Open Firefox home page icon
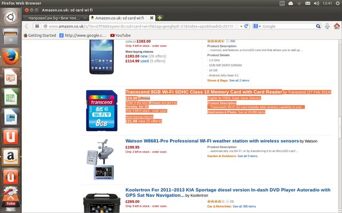The image size is (342, 213). click(337, 26)
